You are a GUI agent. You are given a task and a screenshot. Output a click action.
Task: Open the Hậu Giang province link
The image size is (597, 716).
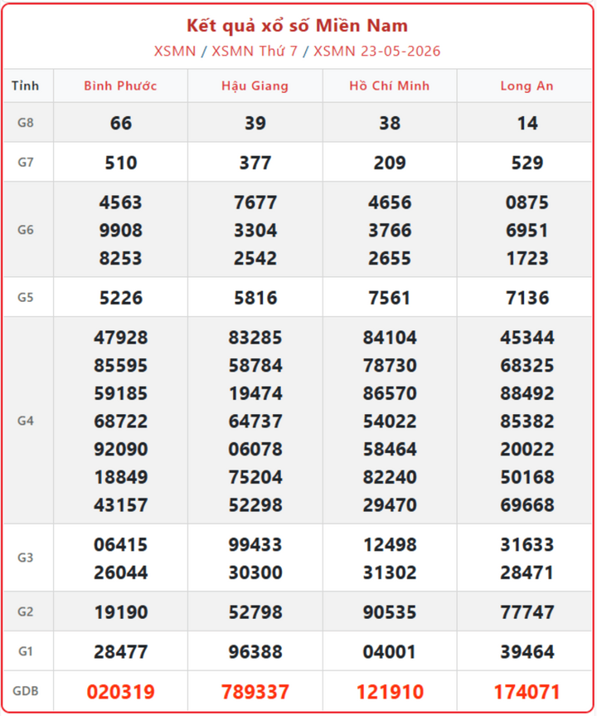coord(255,85)
